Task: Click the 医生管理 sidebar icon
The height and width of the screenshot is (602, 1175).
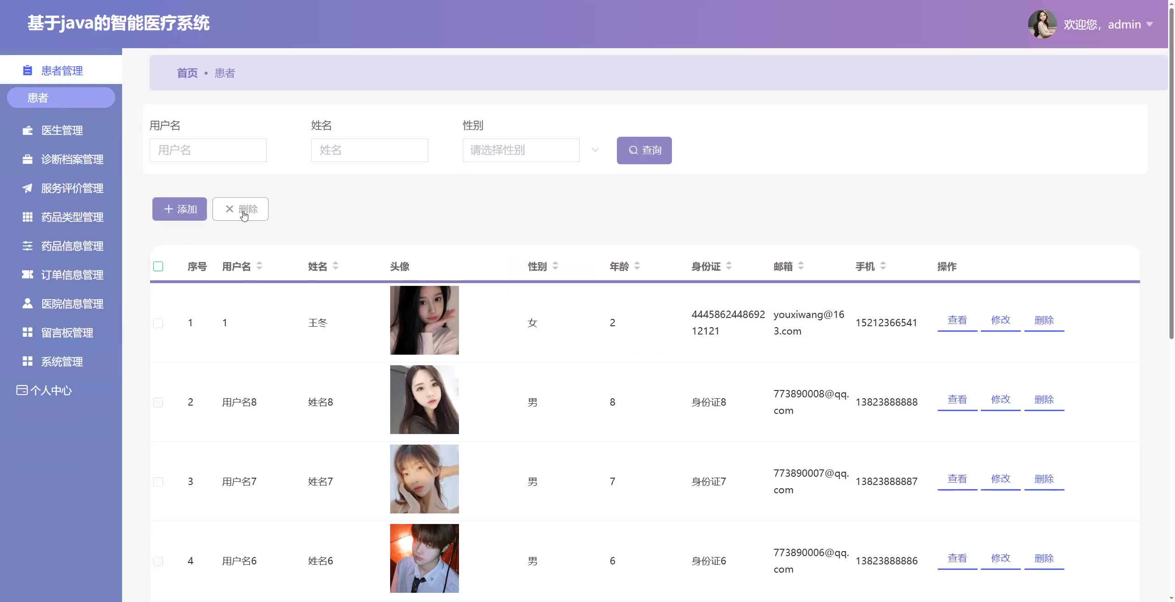Action: pyautogui.click(x=28, y=131)
